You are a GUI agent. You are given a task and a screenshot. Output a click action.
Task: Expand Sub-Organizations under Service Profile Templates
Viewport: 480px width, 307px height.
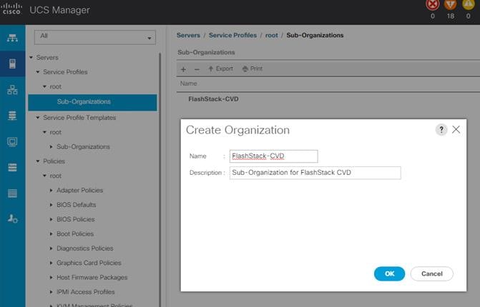point(52,147)
